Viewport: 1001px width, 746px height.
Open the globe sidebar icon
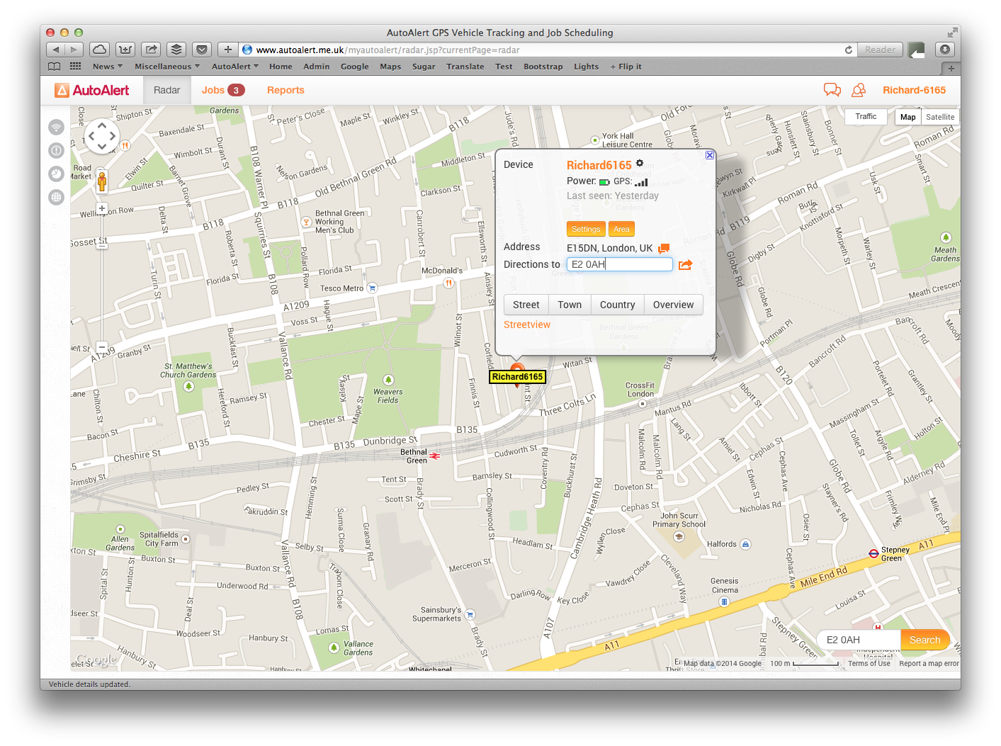click(x=57, y=198)
